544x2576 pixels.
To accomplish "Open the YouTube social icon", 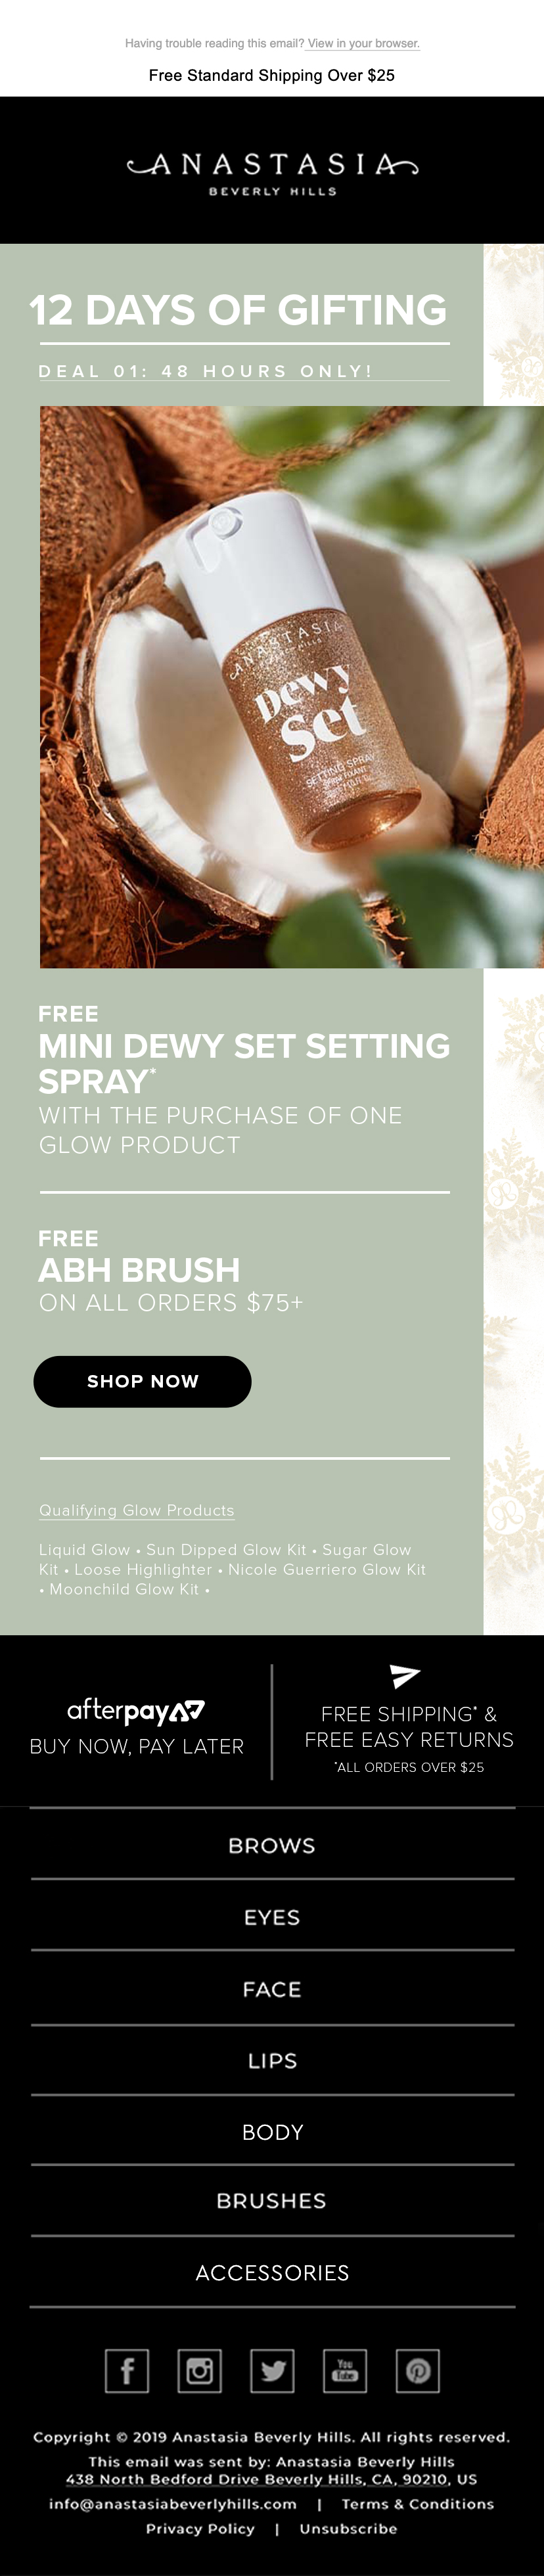I will [345, 2371].
